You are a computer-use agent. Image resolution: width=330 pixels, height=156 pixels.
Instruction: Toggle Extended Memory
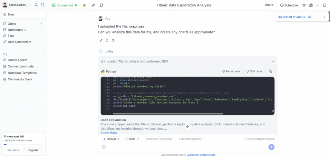190,139
